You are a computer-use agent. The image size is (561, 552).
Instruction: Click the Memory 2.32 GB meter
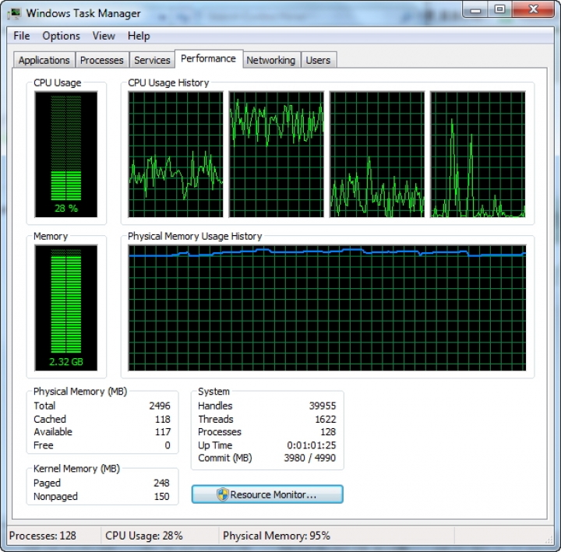(x=65, y=308)
